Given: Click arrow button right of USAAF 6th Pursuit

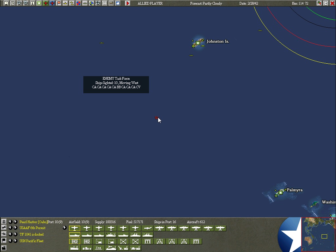Looking at the screenshot, I should point(64,228).
